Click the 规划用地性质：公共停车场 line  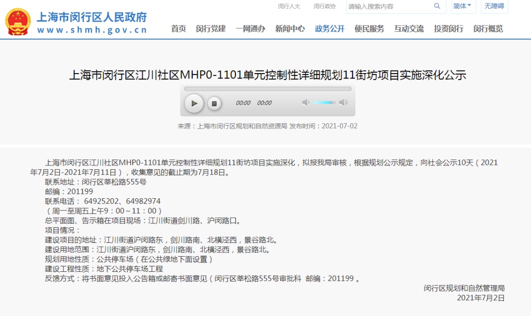coord(129,260)
